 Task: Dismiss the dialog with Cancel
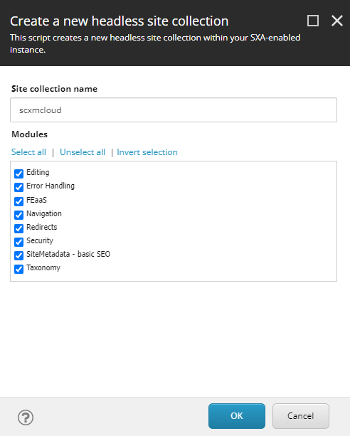tap(301, 416)
